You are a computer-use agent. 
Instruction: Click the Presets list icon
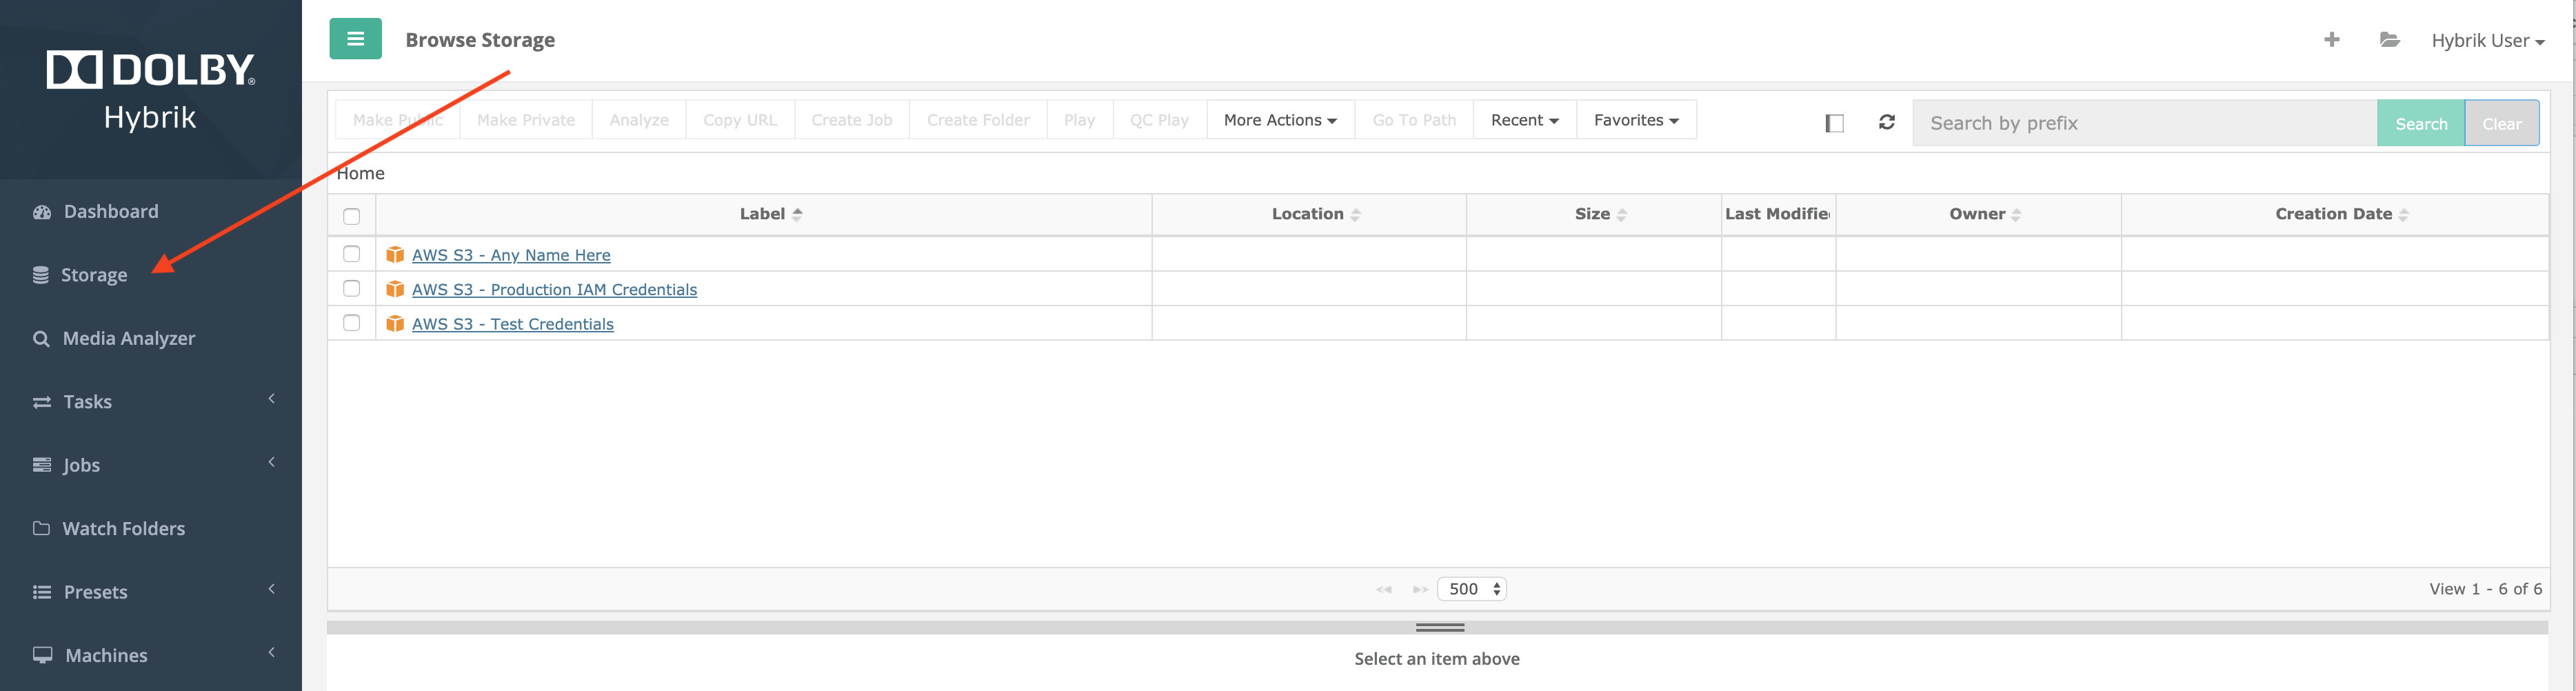[42, 592]
